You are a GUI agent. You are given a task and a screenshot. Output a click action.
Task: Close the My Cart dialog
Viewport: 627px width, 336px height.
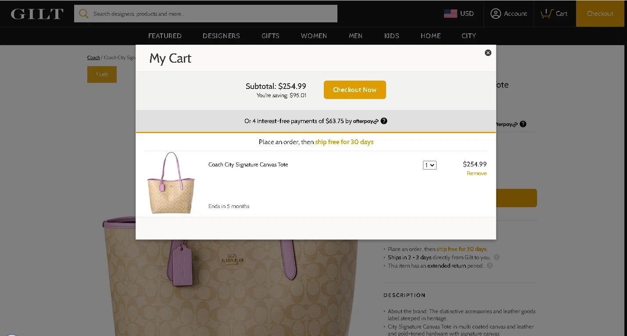tap(488, 53)
